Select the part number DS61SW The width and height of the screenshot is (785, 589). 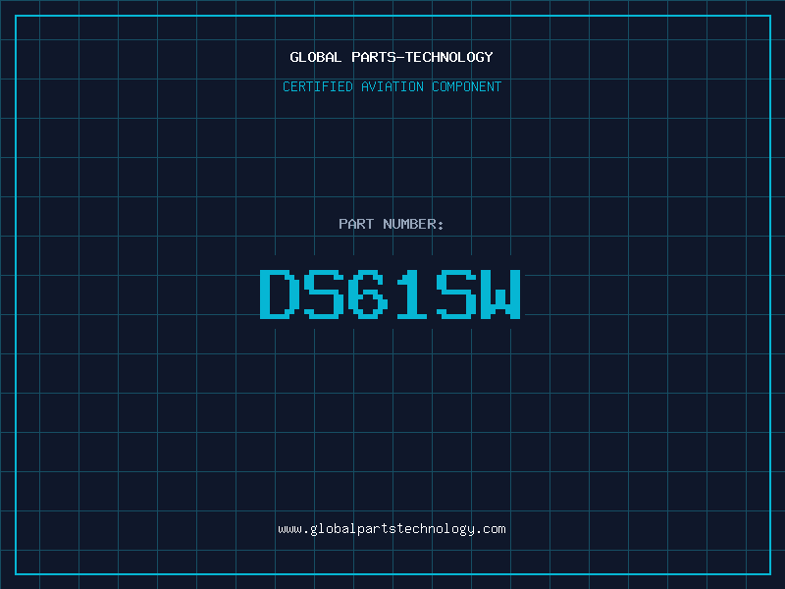pos(391,294)
